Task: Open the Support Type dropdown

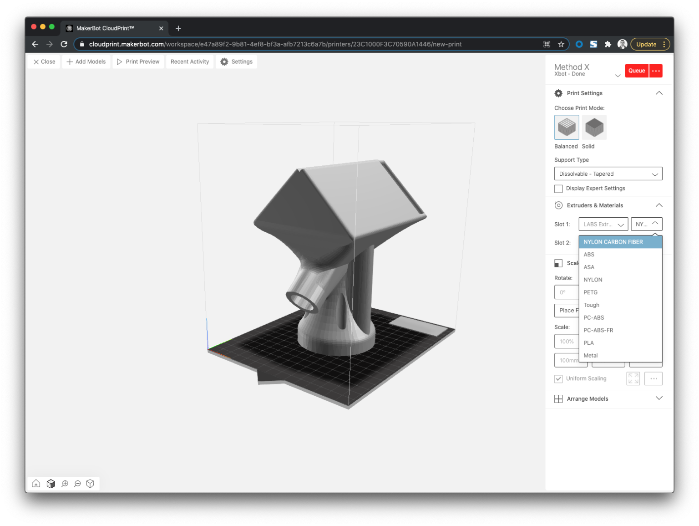Action: point(608,174)
